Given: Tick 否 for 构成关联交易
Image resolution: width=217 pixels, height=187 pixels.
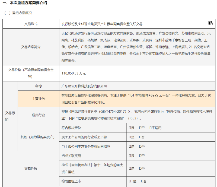Looking at the screenshot, I should pos(140,156).
